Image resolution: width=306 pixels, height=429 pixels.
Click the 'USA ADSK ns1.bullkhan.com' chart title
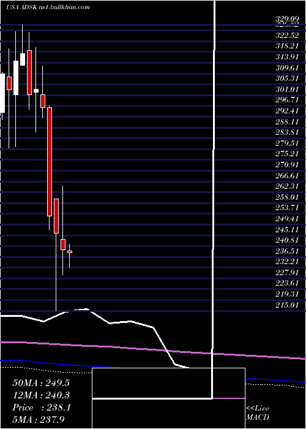pos(48,7)
